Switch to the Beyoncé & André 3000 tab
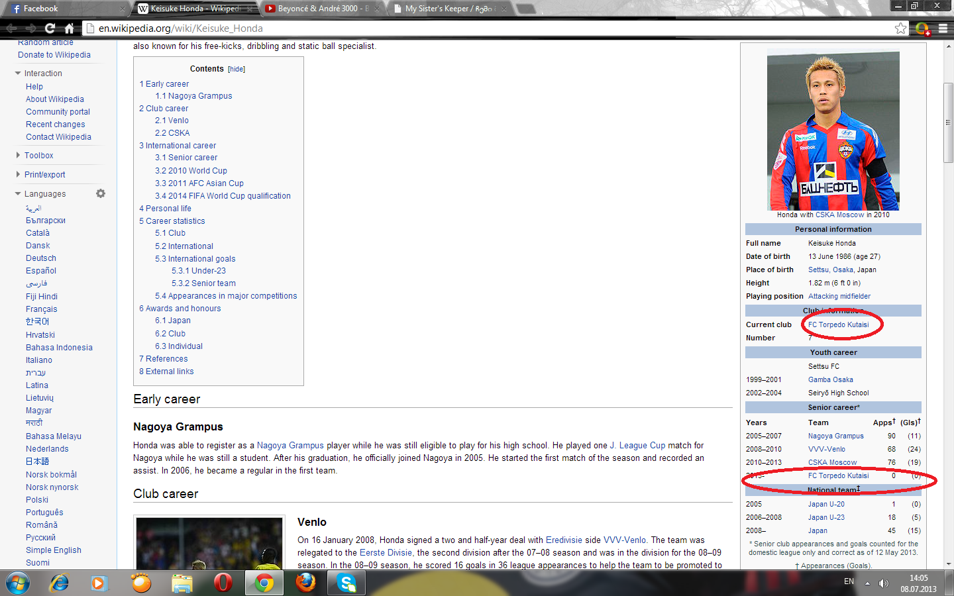 [x=322, y=9]
